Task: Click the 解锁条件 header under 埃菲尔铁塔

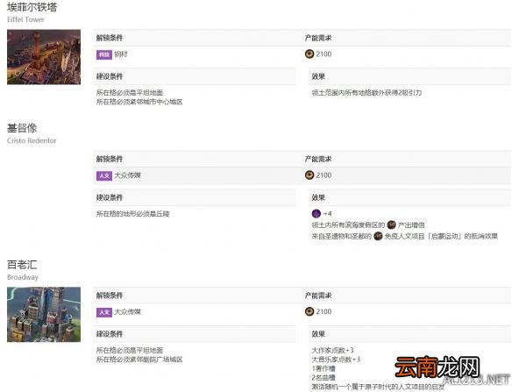Action: point(110,38)
